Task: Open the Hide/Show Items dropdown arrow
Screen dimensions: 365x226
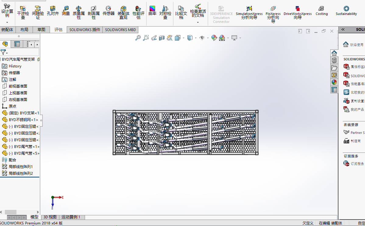Action: coord(208,38)
